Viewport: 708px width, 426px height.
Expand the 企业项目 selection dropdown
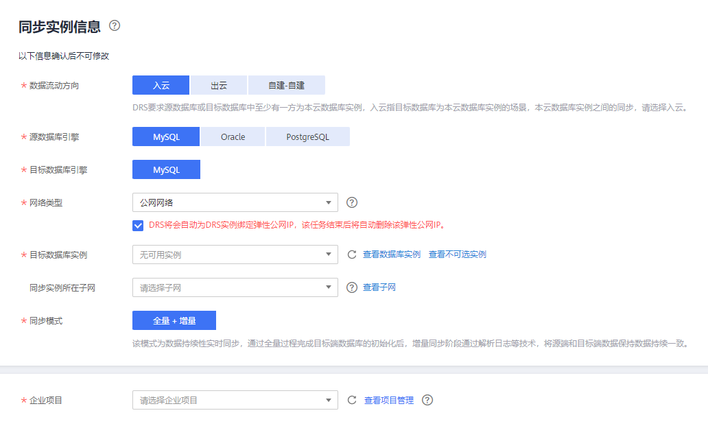pyautogui.click(x=235, y=400)
